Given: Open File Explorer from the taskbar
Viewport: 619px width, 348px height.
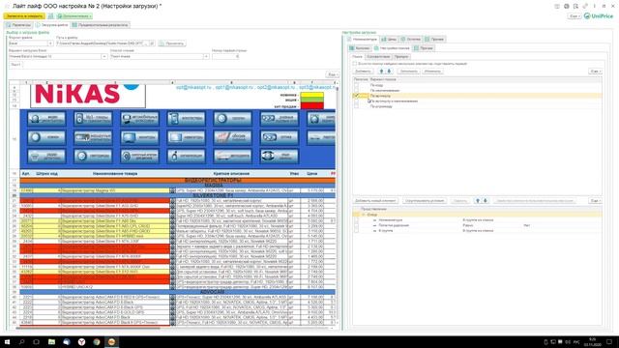Looking at the screenshot, I should [51, 341].
